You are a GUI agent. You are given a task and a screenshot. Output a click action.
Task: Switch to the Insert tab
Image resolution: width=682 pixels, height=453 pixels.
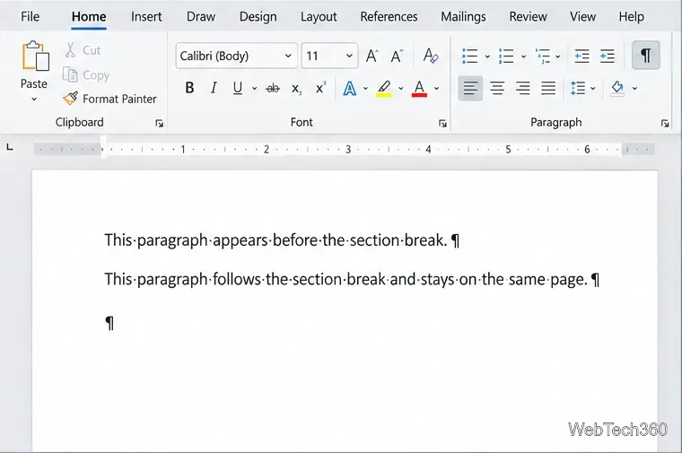click(146, 16)
